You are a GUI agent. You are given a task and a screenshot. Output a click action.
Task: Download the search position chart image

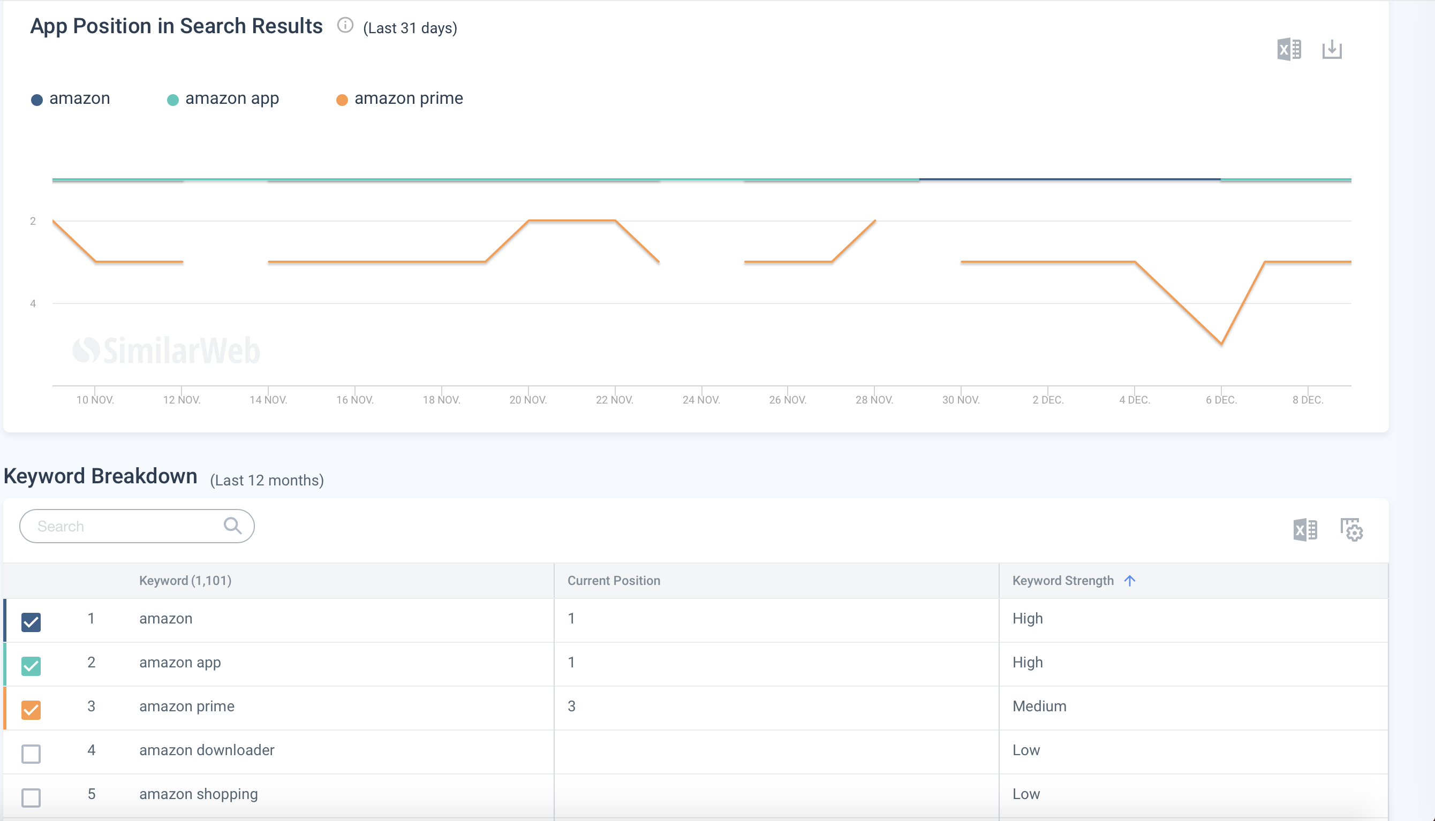(x=1332, y=50)
